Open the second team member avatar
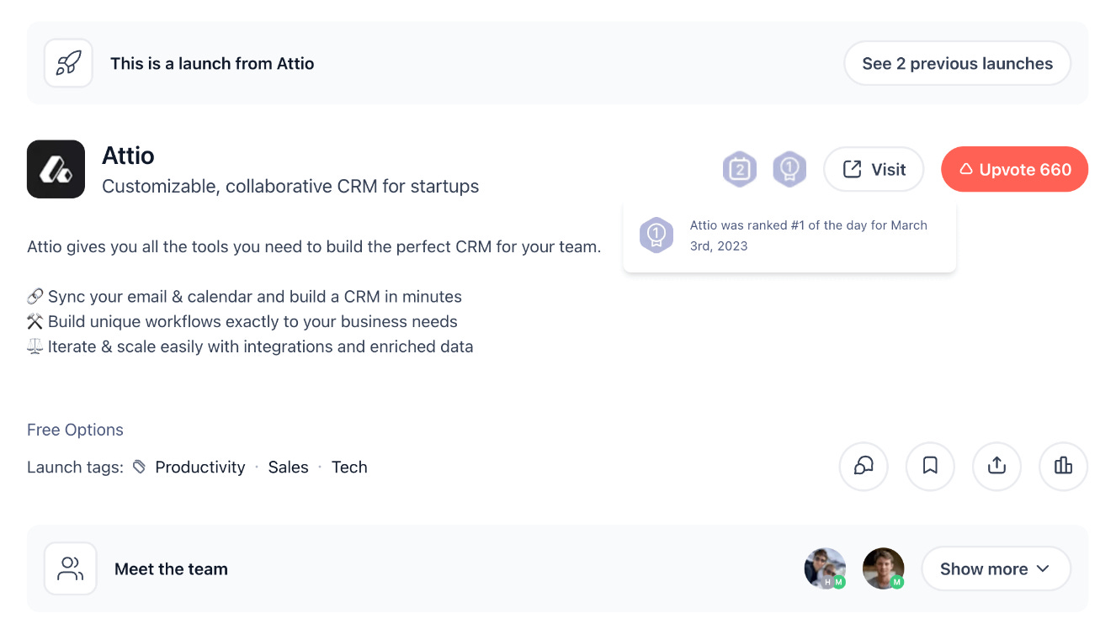 [x=884, y=568]
